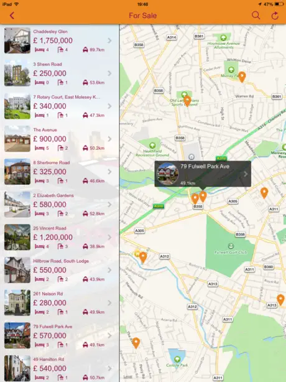The image size is (286, 382).
Task: Tap pin left of selected pin
Action: click(195, 199)
